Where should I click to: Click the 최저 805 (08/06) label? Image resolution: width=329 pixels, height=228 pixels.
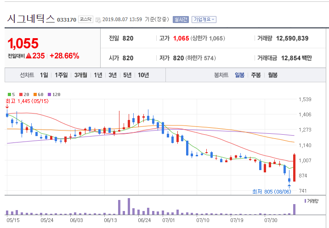pos(272,192)
